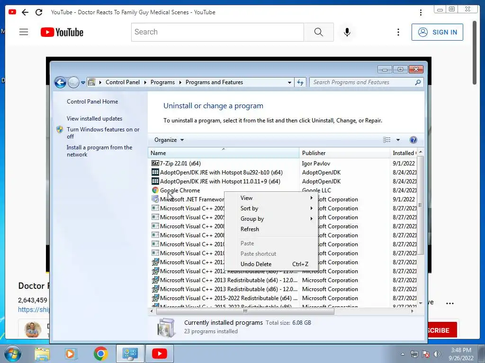Open the Action Center flag icon

426,354
